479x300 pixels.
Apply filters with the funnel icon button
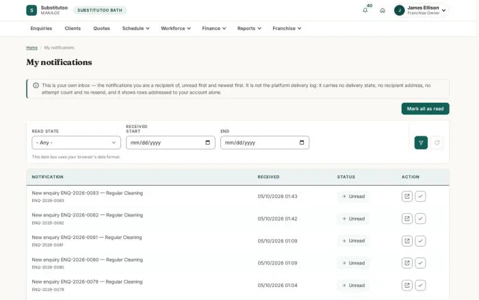421,142
